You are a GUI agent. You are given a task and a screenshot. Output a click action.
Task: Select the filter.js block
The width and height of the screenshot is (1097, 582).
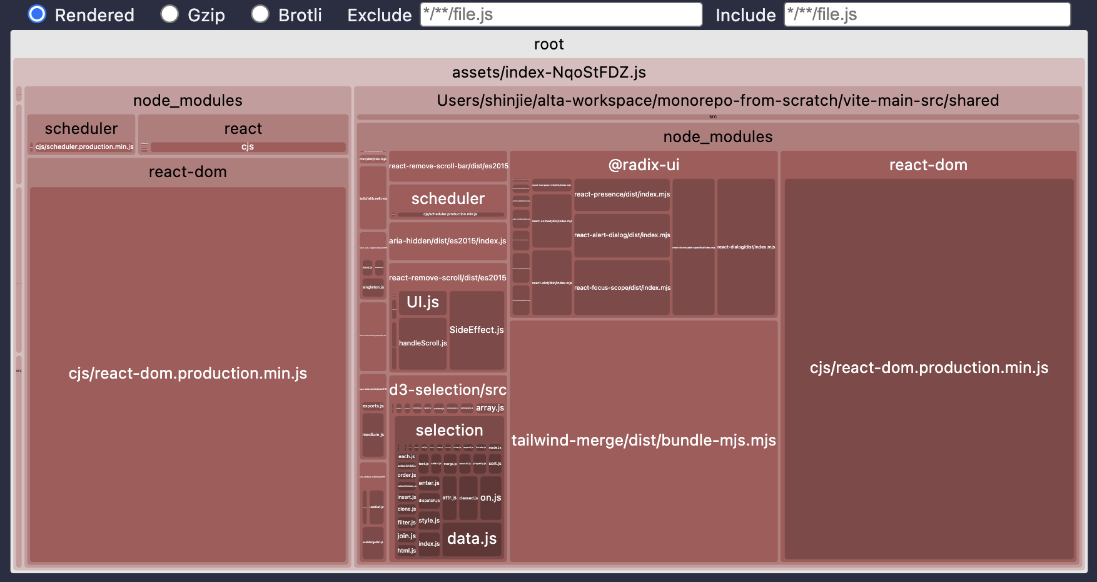click(x=407, y=523)
